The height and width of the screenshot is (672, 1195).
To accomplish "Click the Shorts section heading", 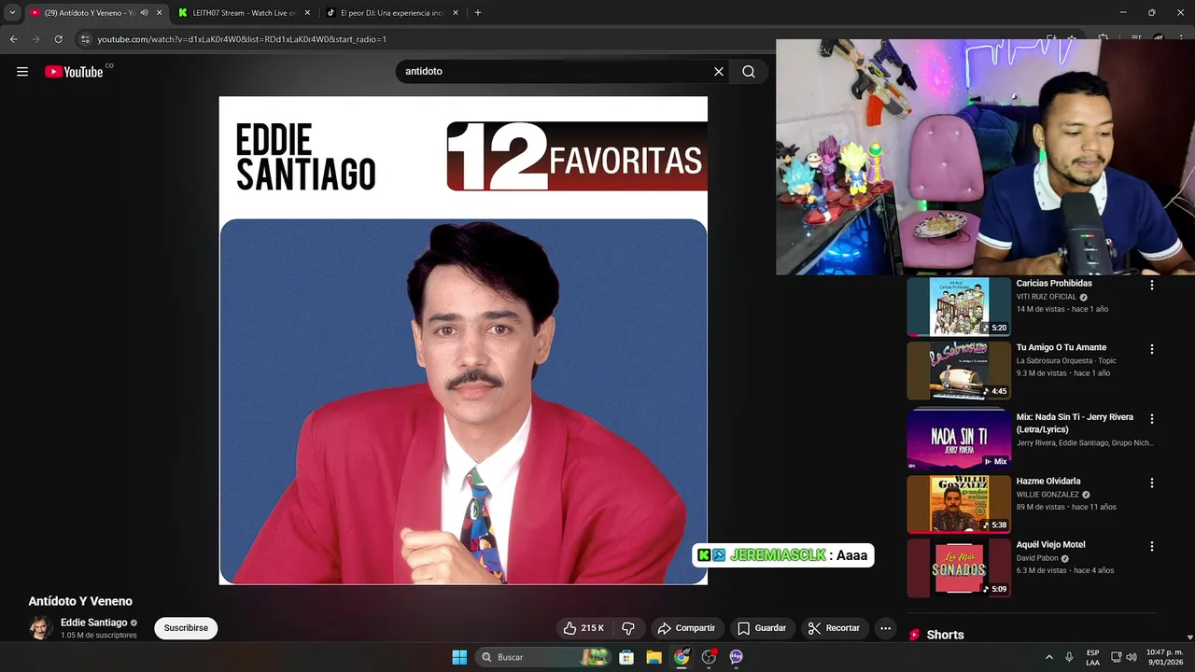I will point(945,635).
